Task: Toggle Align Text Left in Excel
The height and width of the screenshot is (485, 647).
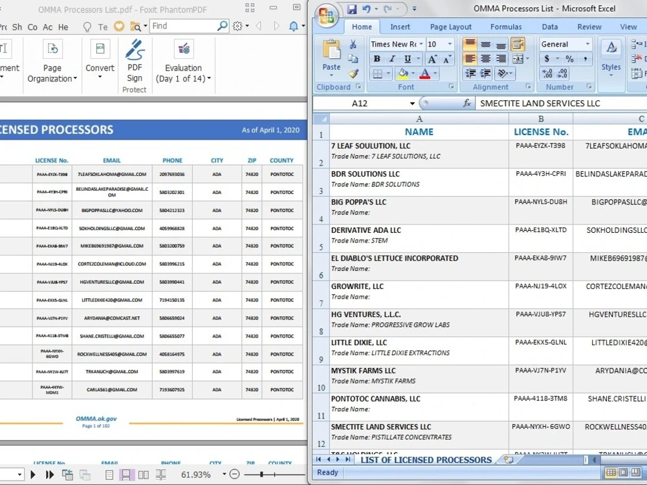Action: click(470, 59)
